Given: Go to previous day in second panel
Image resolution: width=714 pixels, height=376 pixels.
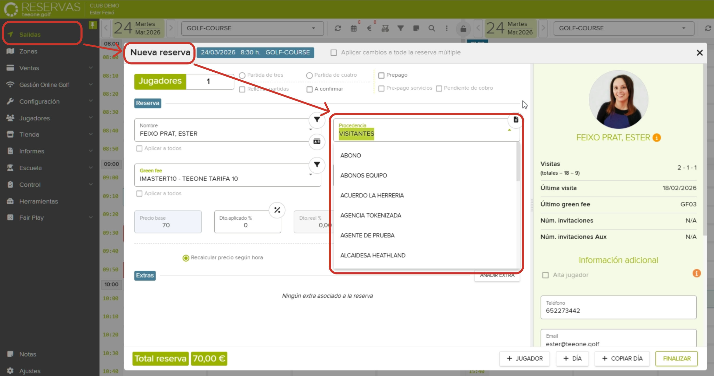Looking at the screenshot, I should pos(478,28).
